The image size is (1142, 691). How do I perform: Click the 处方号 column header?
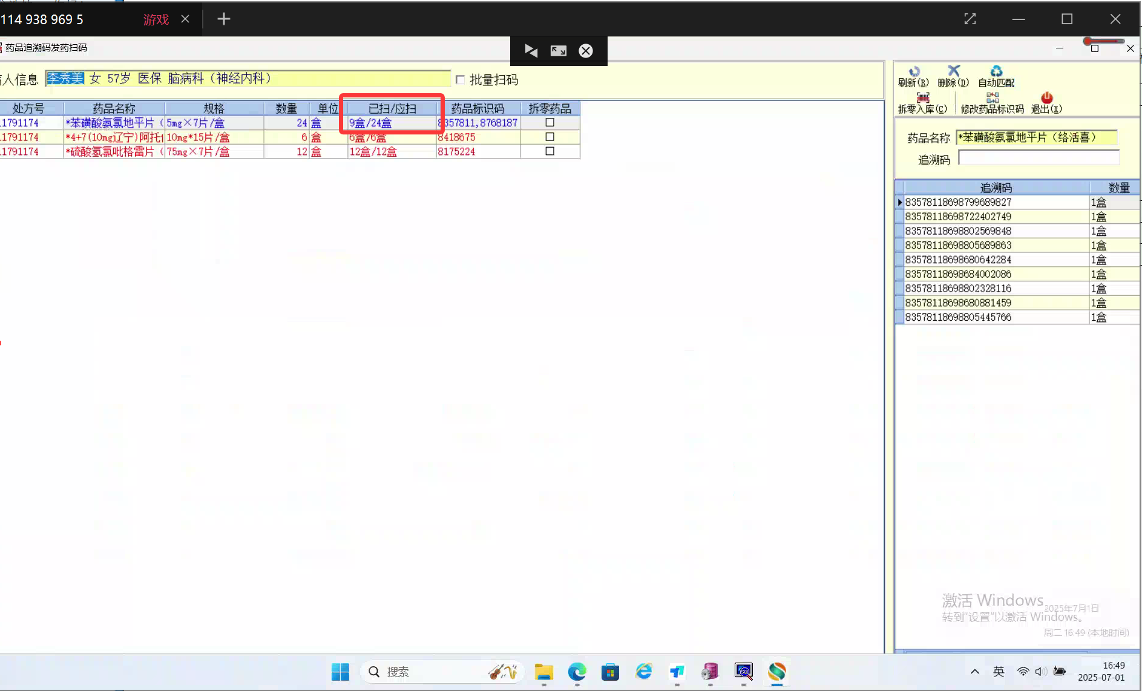point(29,108)
